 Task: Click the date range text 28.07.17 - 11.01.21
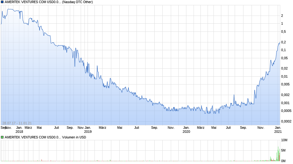(x=17, y=123)
